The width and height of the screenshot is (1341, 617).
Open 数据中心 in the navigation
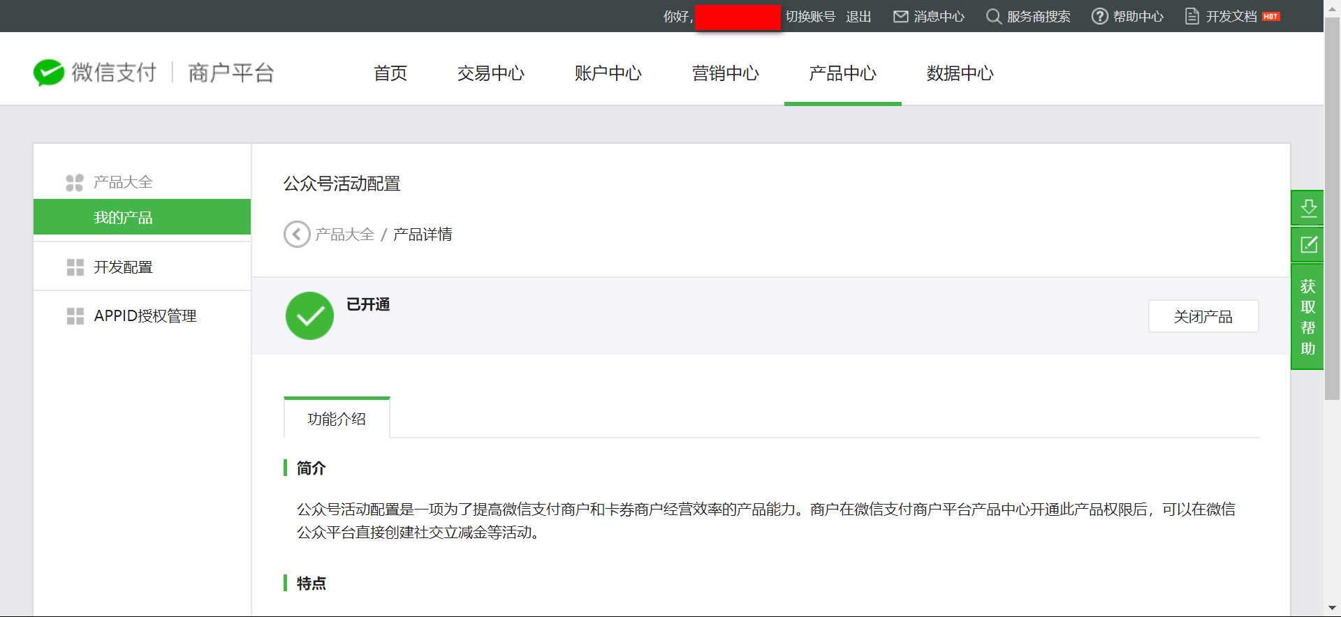point(960,73)
